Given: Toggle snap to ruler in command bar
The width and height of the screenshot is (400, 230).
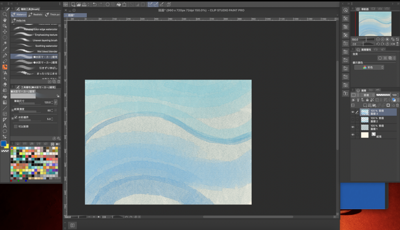Looking at the screenshot, I should point(150,4).
